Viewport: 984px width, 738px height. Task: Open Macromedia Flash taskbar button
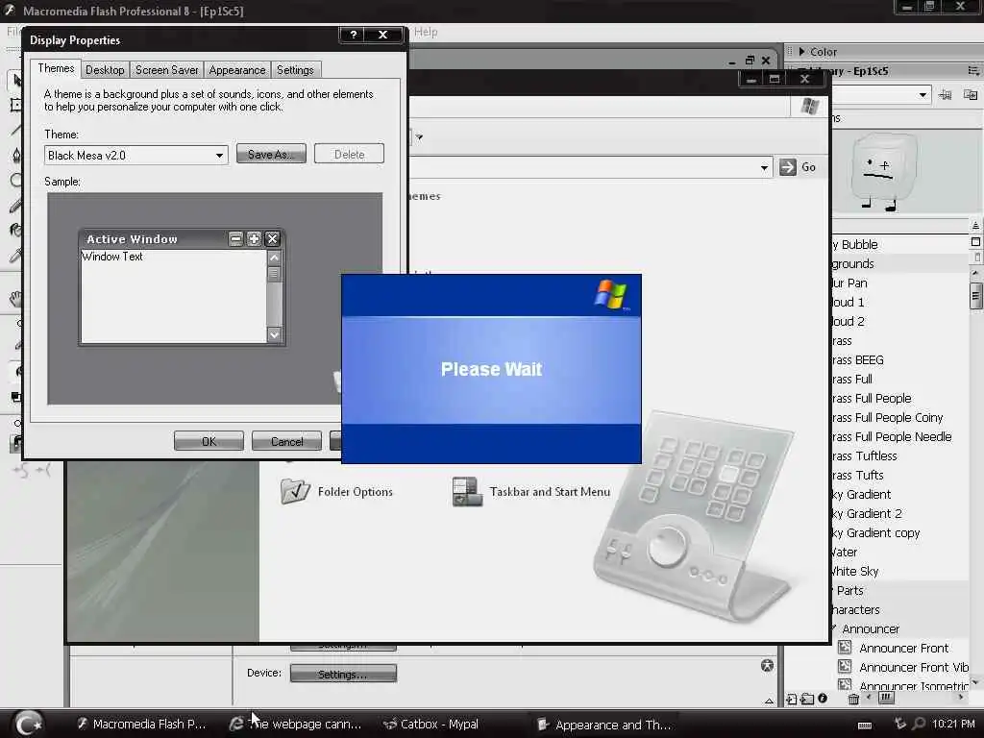142,724
